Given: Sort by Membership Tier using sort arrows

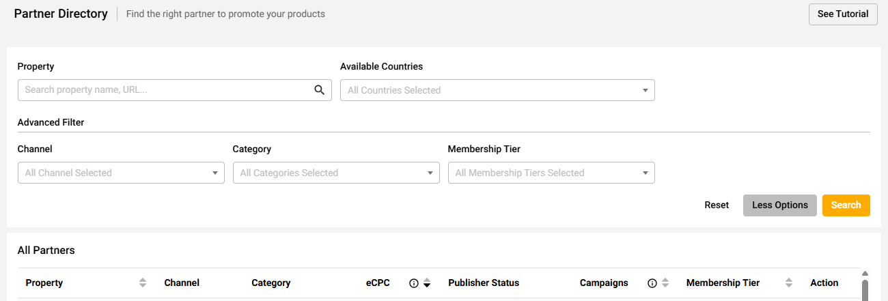Looking at the screenshot, I should [x=789, y=283].
